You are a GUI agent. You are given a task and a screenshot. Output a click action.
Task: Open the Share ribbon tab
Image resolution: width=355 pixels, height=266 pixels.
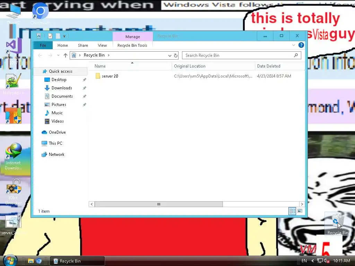[x=83, y=45]
